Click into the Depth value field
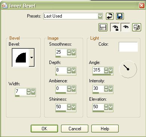 coord(61,70)
